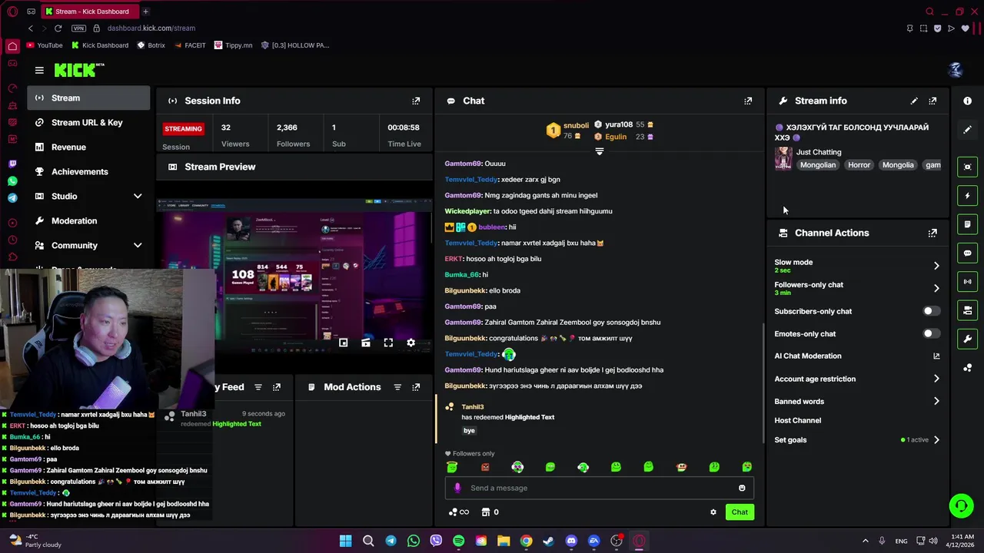This screenshot has height=553, width=984.
Task: Open Steam from the Windows taskbar
Action: click(x=548, y=541)
